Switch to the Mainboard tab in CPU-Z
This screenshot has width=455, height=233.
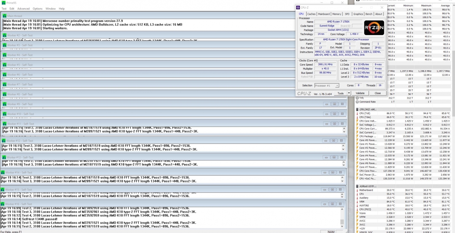tap(324, 14)
